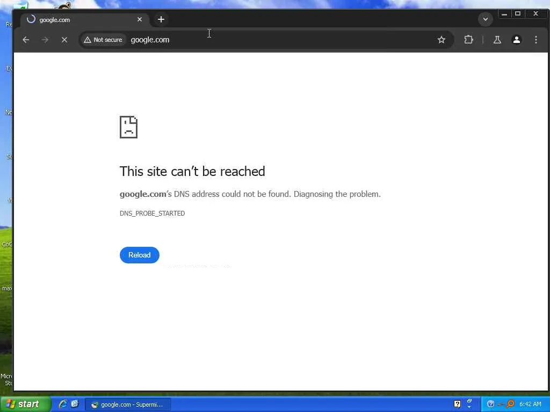The height and width of the screenshot is (412, 550).
Task: Click the blue help circle tray icon
Action: (x=491, y=404)
